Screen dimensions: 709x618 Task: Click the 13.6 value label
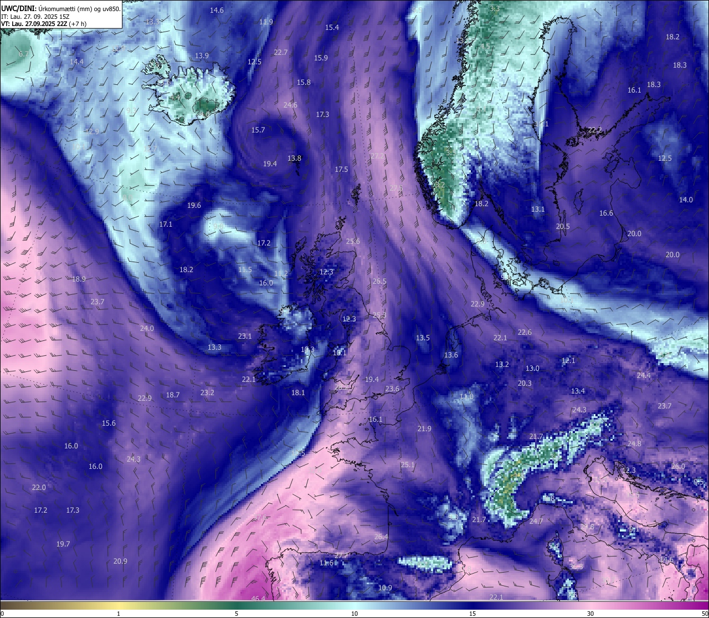(451, 355)
